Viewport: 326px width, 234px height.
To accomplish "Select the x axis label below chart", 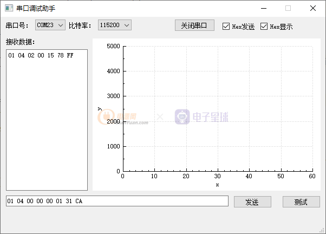I will click(x=217, y=185).
